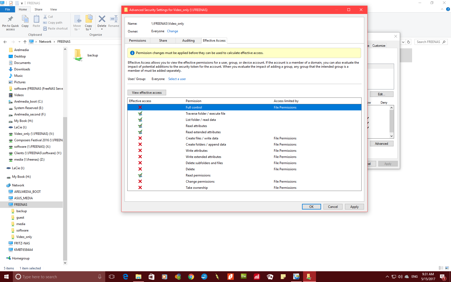Click the Cortana microphone icon

100,277
